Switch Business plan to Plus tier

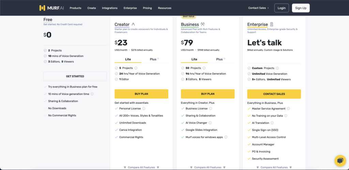tap(221, 59)
